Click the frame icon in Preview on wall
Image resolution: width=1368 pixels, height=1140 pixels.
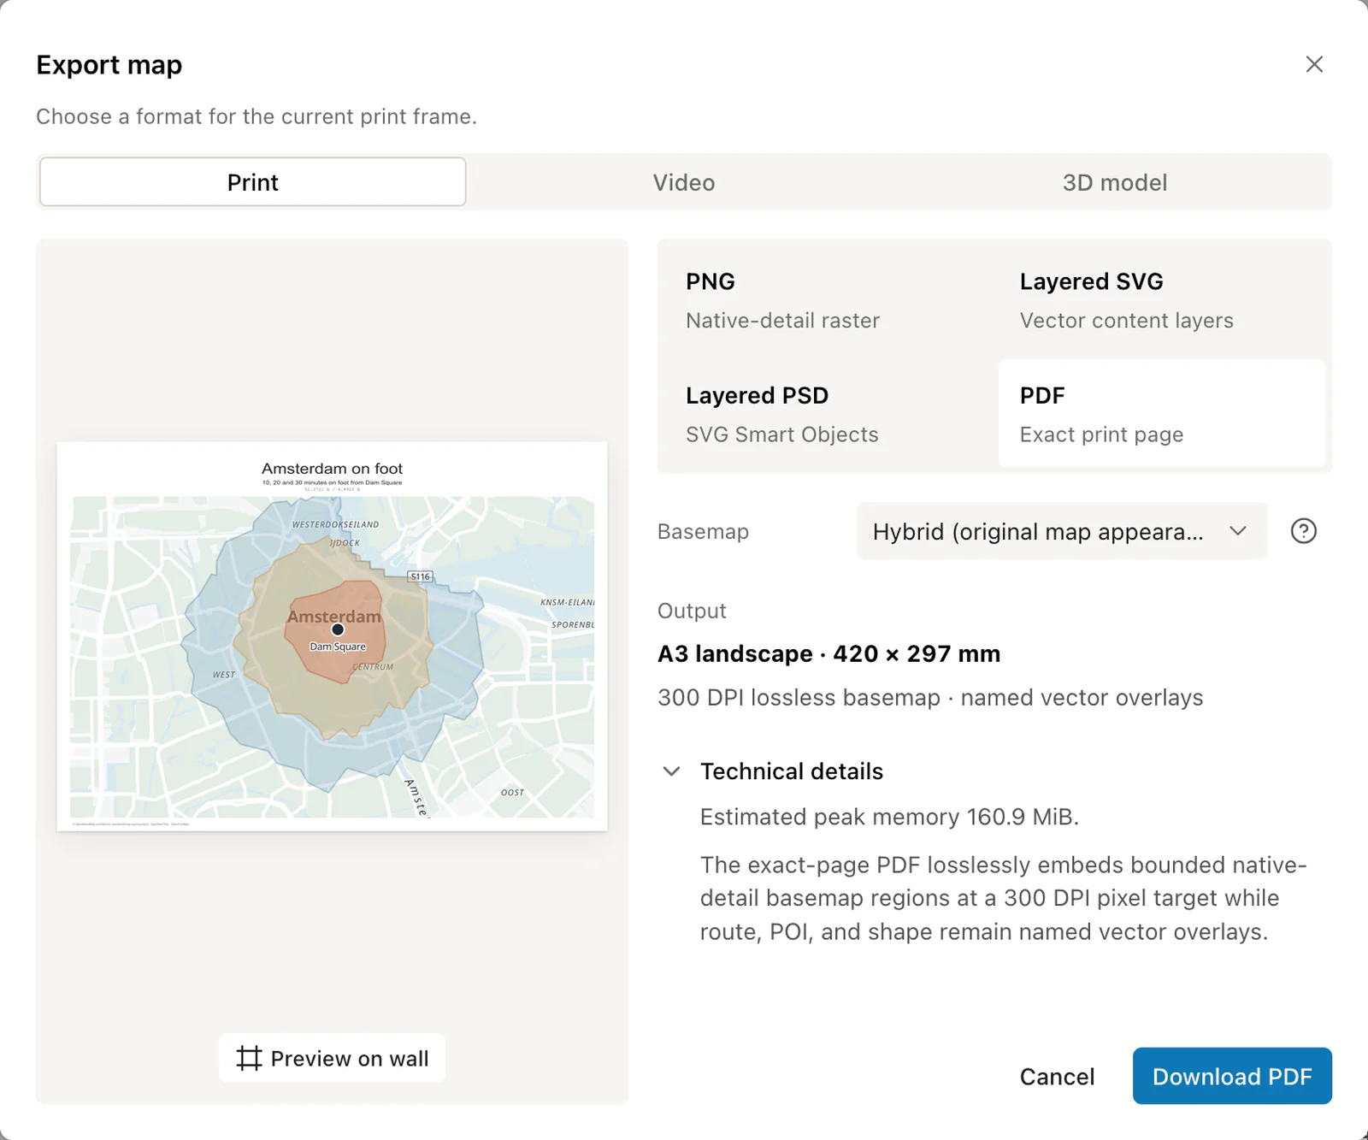pos(249,1059)
